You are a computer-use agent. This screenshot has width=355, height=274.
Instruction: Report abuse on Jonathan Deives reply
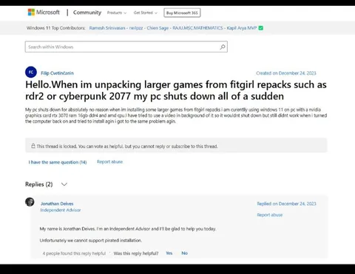pos(270,215)
